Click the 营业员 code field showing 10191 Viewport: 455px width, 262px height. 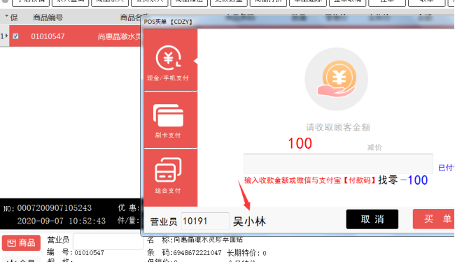(205, 221)
